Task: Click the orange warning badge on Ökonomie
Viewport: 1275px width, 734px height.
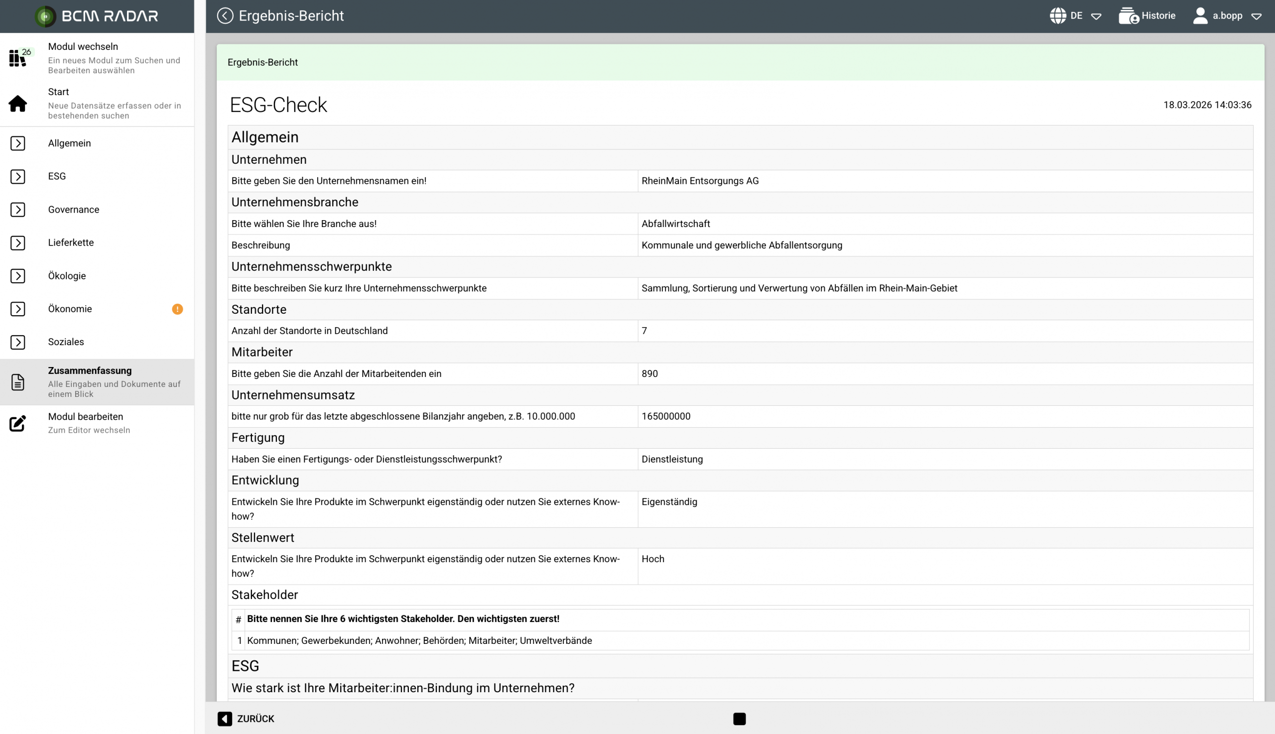Action: coord(177,309)
